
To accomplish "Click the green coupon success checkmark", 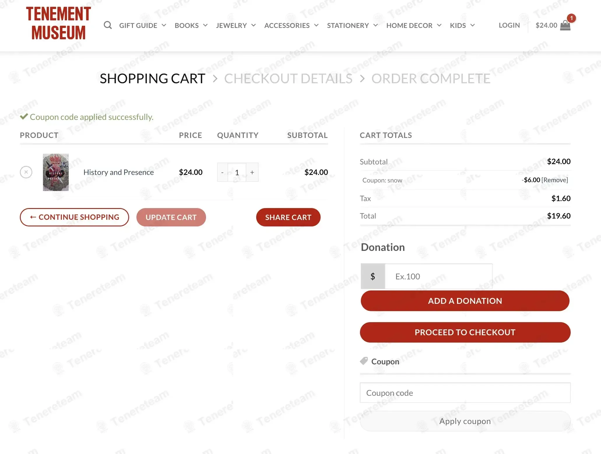I will (24, 117).
